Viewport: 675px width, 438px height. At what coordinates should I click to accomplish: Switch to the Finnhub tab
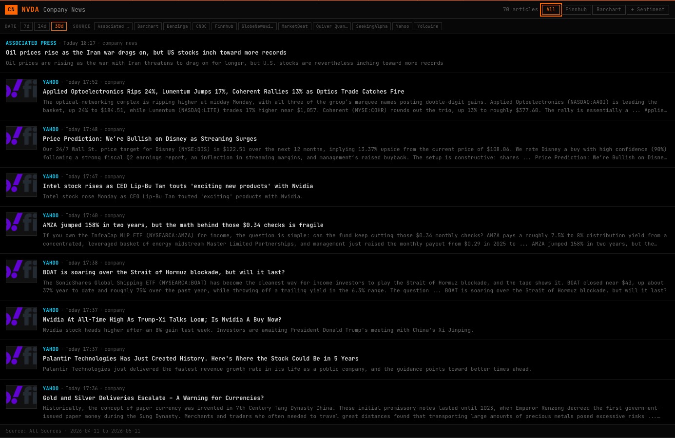coord(576,9)
